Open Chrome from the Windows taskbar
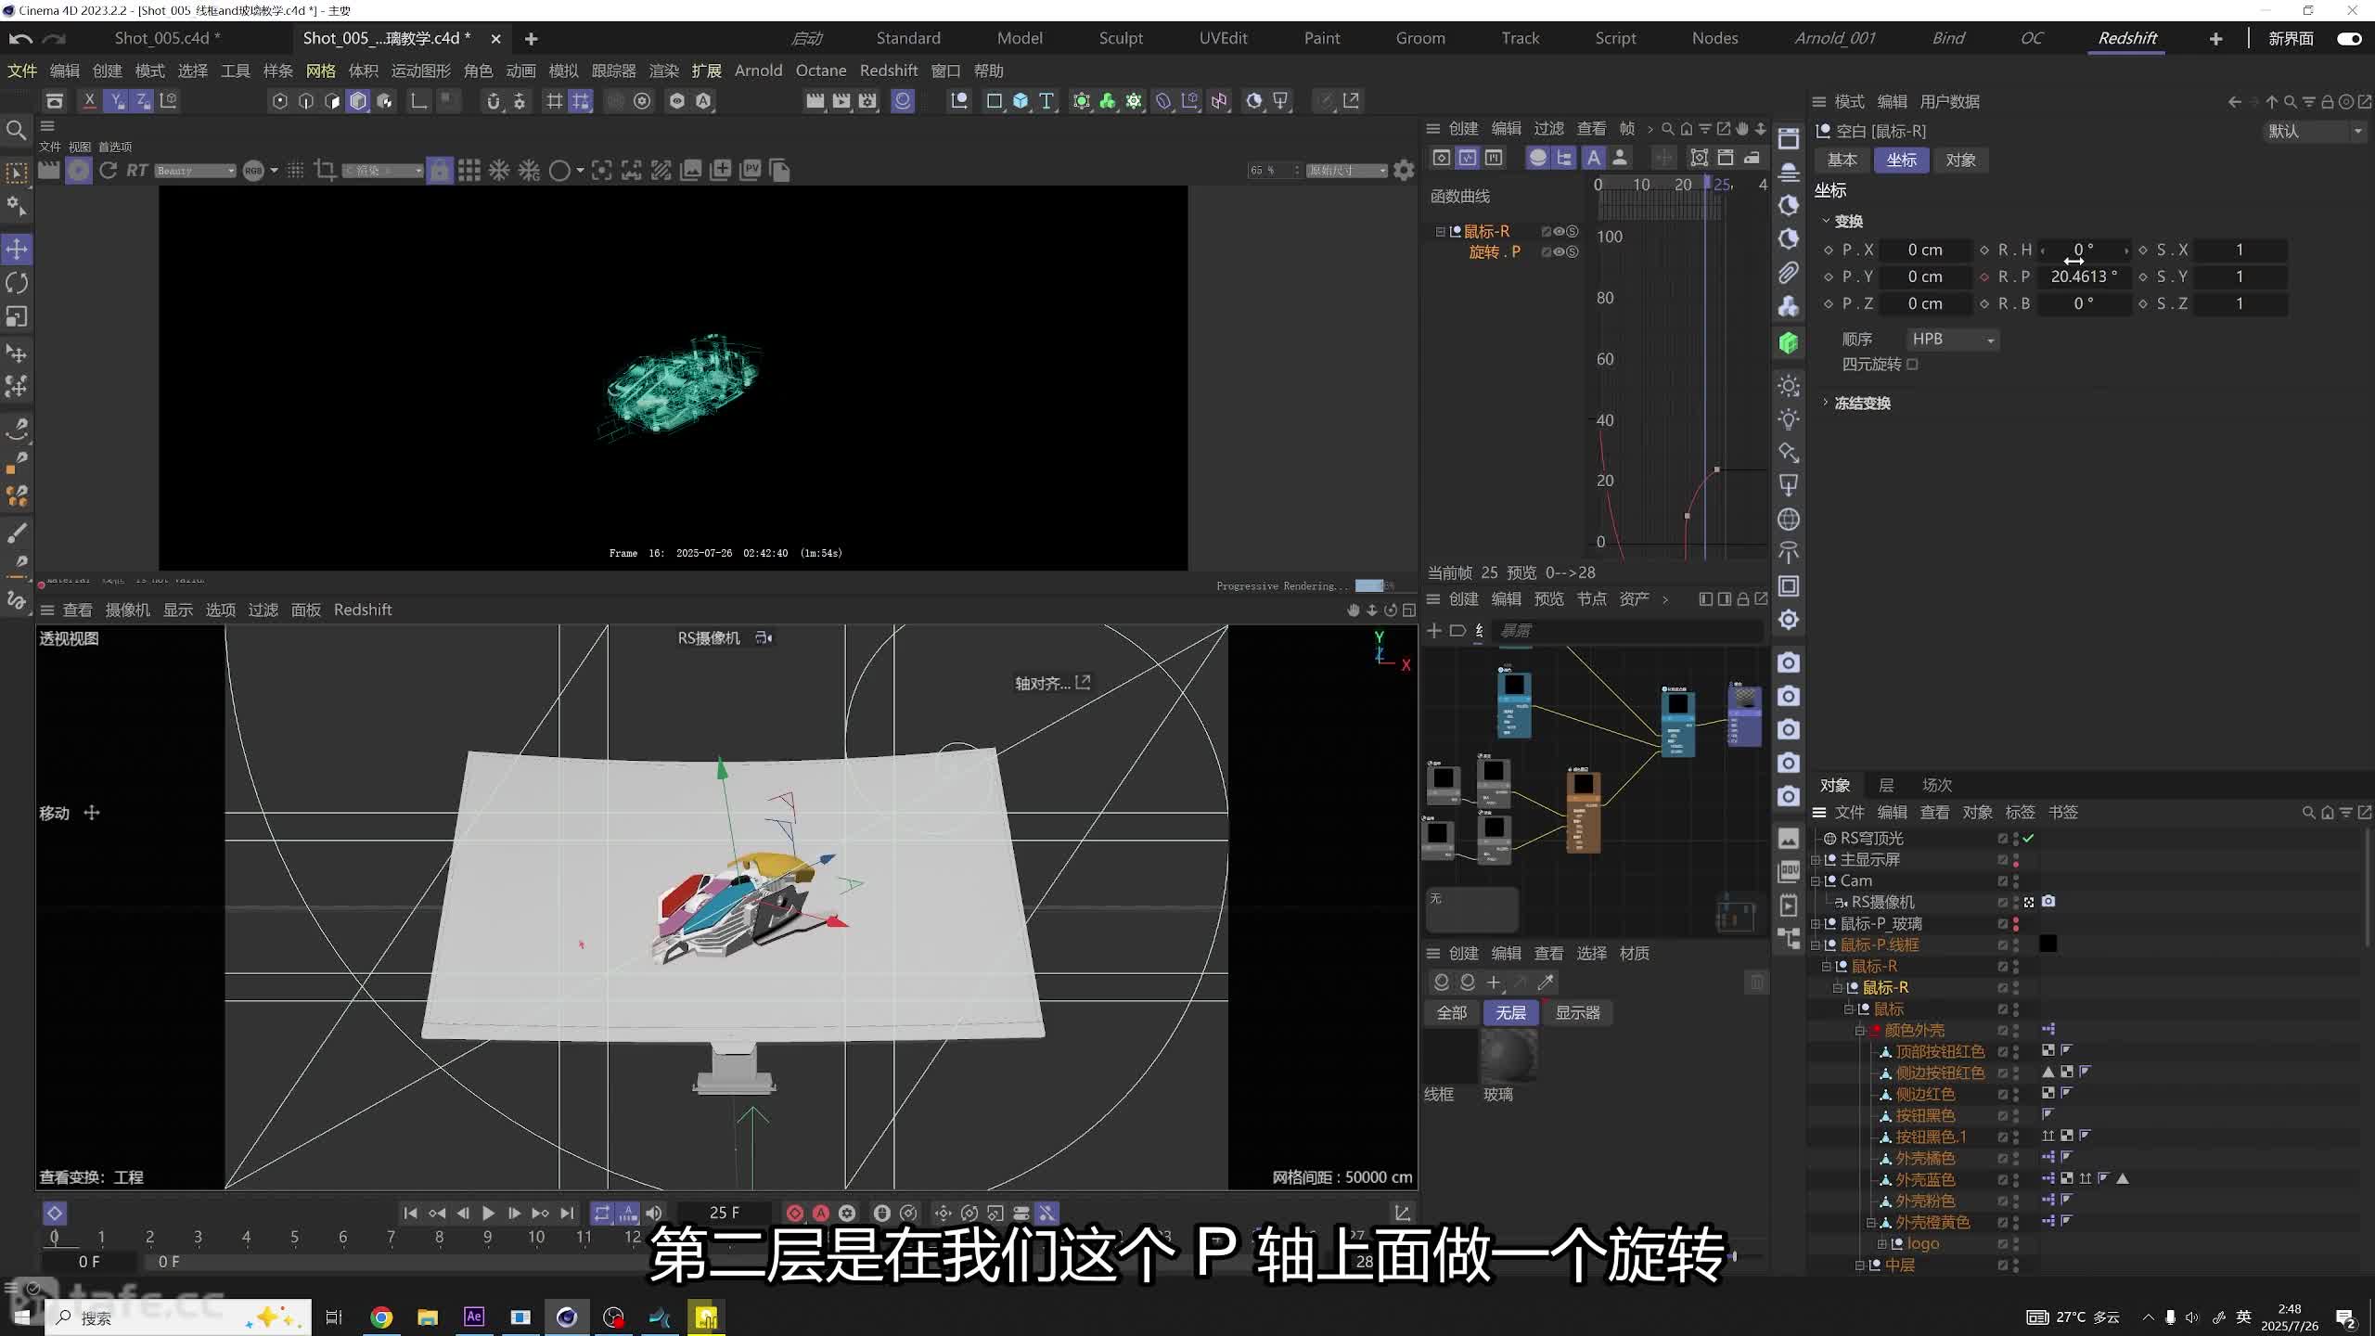Viewport: 2375px width, 1336px height. [381, 1317]
